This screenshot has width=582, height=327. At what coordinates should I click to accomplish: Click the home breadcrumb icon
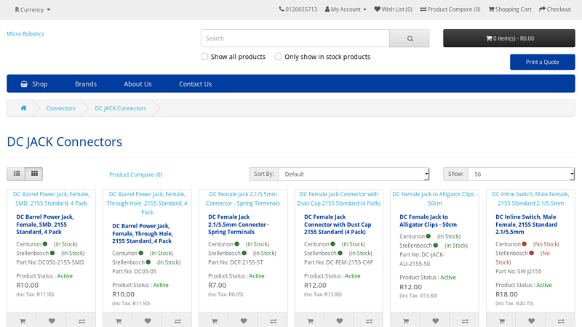[23, 108]
